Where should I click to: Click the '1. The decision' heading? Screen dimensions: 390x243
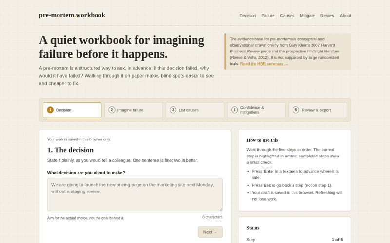pos(70,150)
